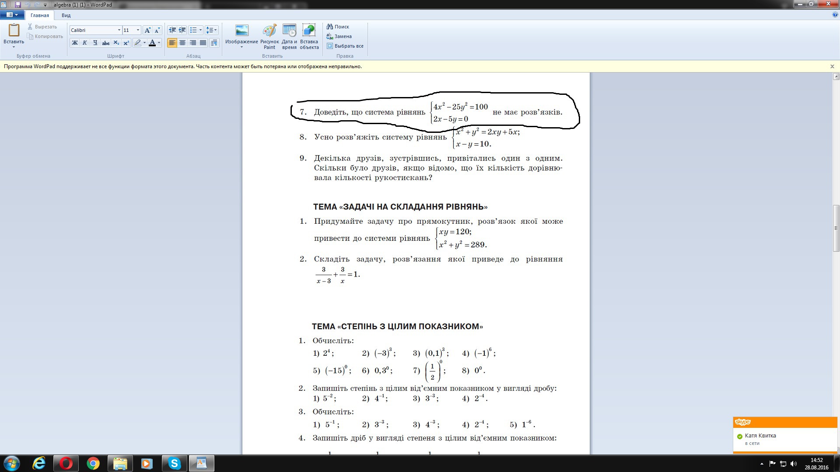Expand the highlight color dropdown arrow
This screenshot has height=472, width=840.
[144, 42]
